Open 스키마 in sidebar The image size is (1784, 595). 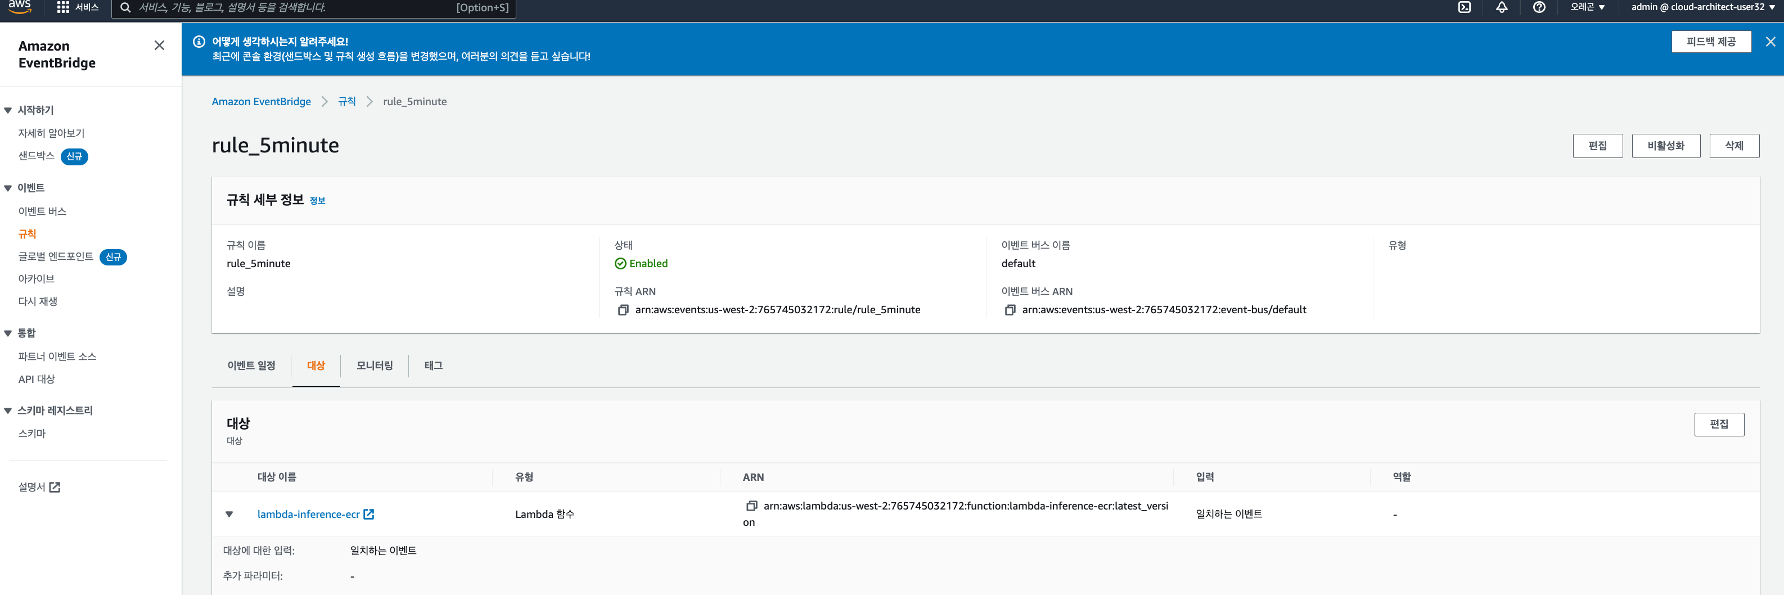[x=32, y=434]
